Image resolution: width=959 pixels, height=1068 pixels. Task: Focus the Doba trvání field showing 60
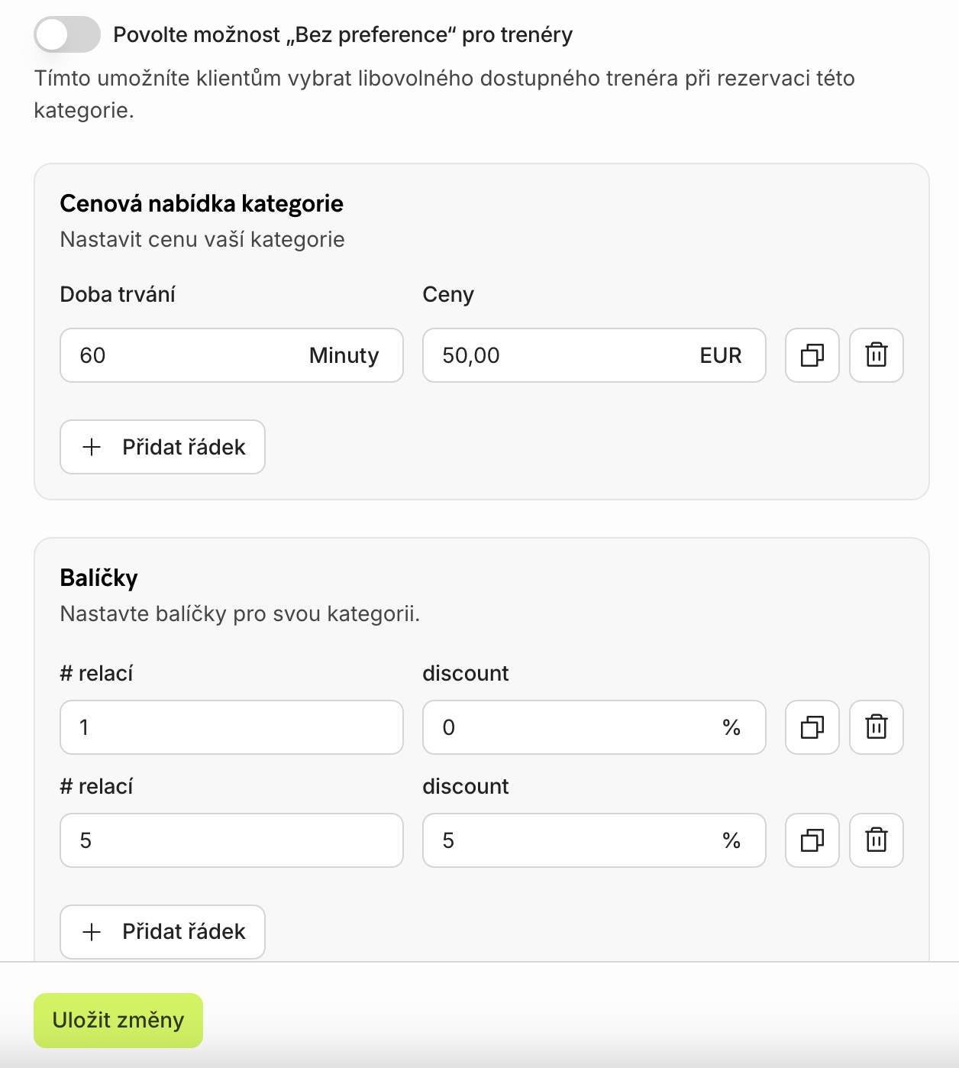[x=183, y=355]
